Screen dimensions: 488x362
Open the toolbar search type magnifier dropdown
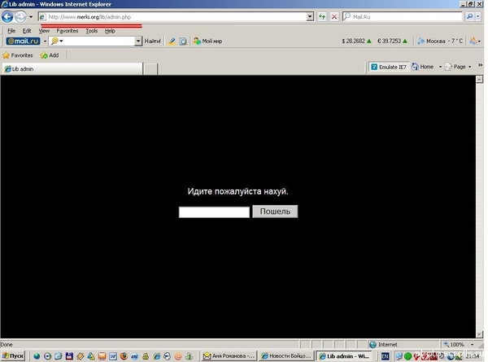pyautogui.click(x=57, y=41)
